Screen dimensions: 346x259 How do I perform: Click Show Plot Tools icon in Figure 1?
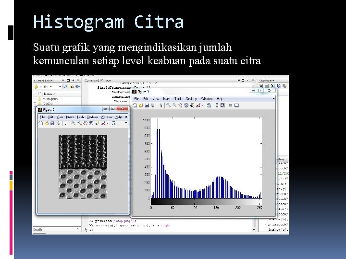[x=236, y=106]
